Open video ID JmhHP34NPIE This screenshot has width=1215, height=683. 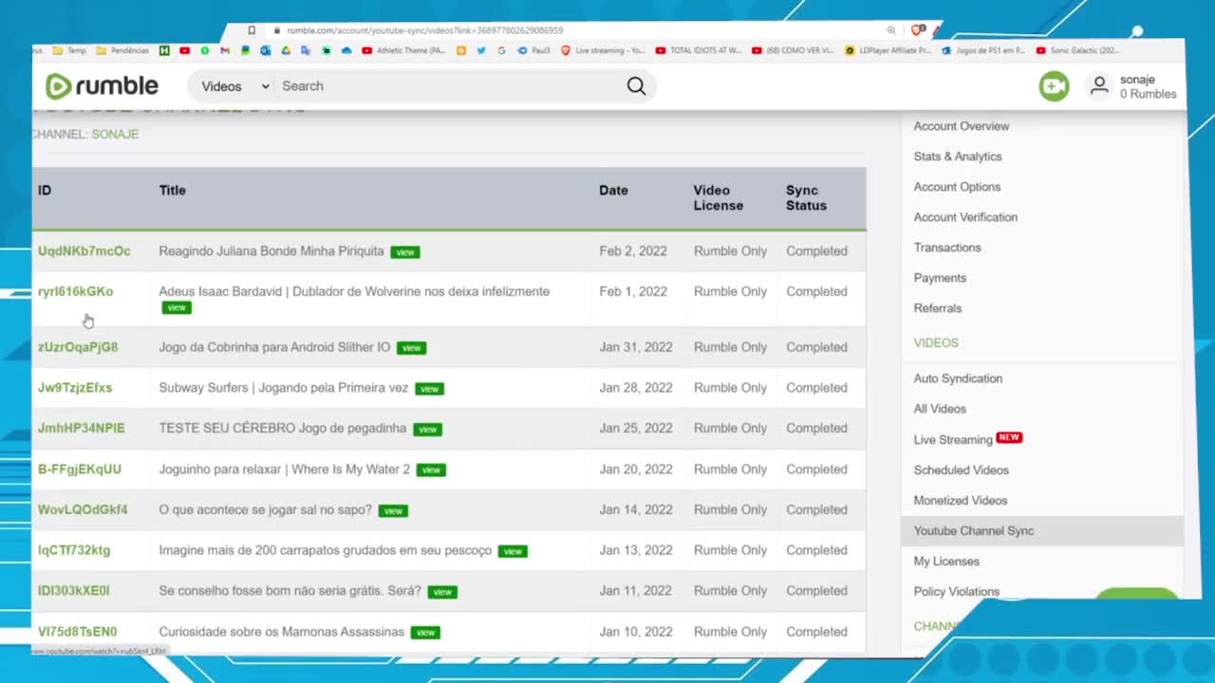(82, 429)
